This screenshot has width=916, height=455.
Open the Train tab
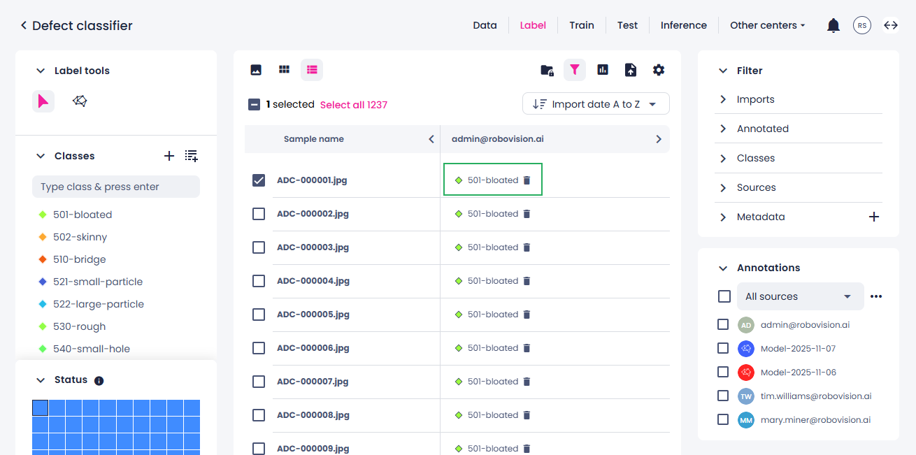click(582, 25)
